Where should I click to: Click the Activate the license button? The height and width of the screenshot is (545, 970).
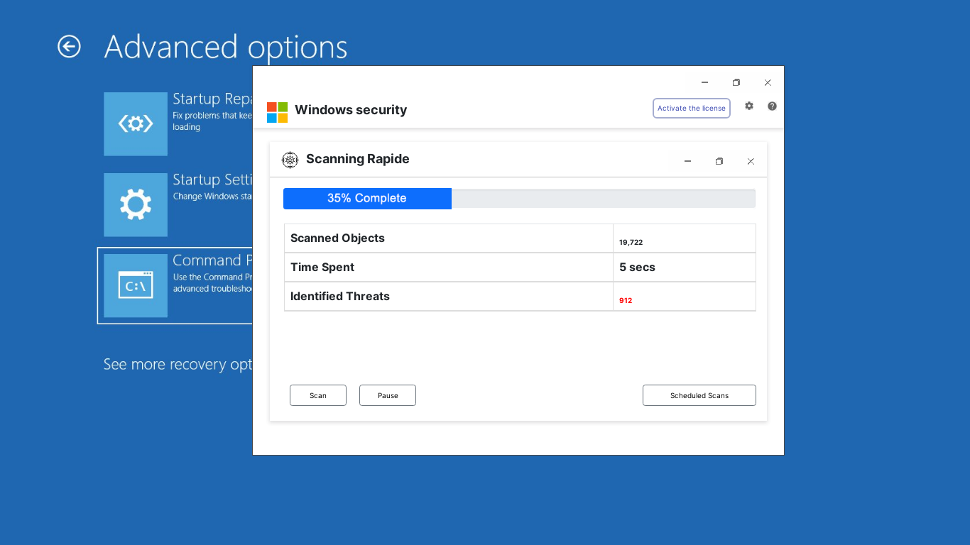(x=692, y=108)
